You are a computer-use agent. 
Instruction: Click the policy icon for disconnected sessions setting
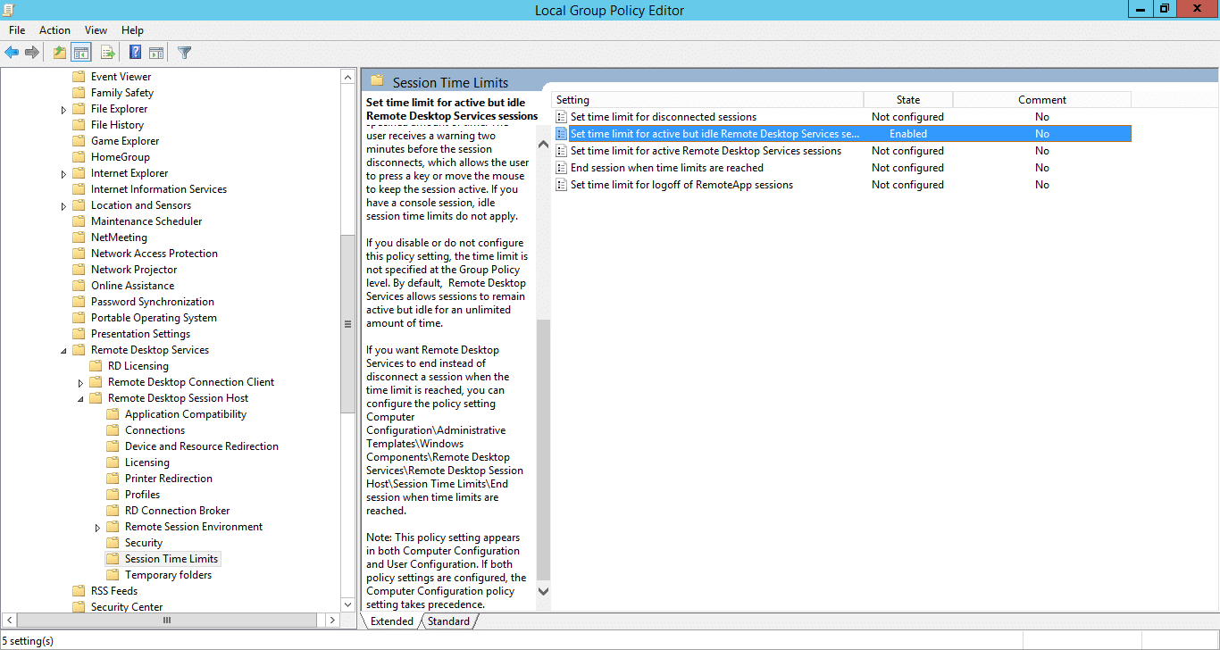pyautogui.click(x=561, y=117)
